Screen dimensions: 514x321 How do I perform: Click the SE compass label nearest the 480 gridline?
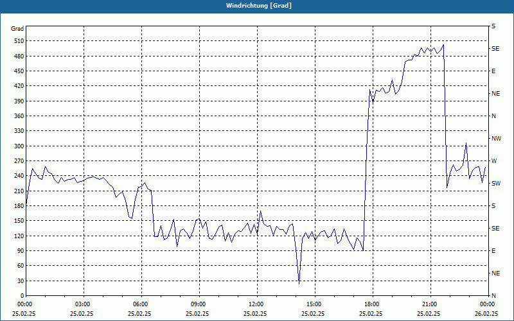pyautogui.click(x=495, y=49)
